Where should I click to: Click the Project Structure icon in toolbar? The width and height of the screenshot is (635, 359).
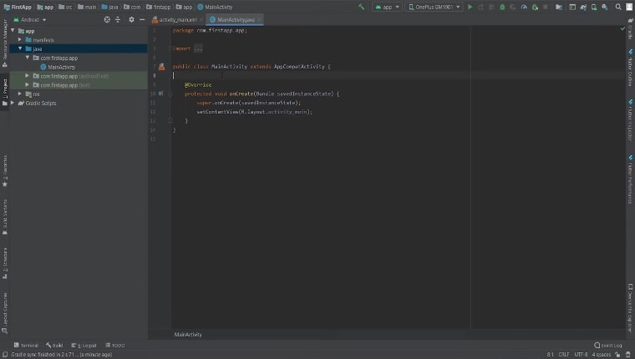point(558,7)
